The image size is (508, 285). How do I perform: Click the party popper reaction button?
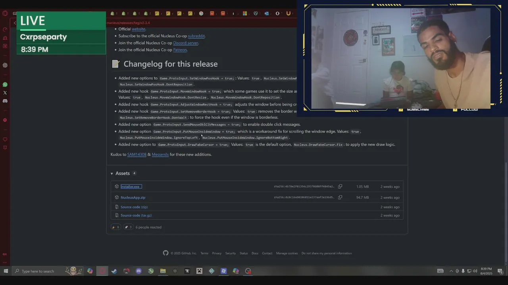click(115, 227)
